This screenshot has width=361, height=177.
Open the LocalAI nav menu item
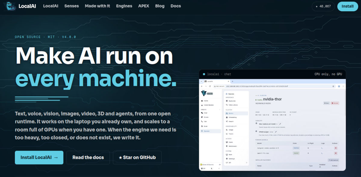point(51,6)
